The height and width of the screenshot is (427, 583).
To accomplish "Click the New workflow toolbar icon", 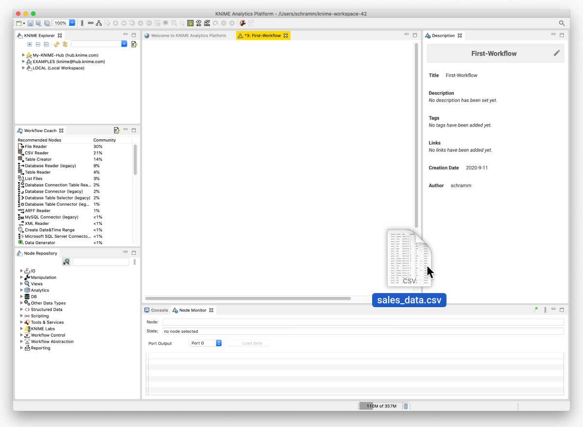I will point(19,23).
